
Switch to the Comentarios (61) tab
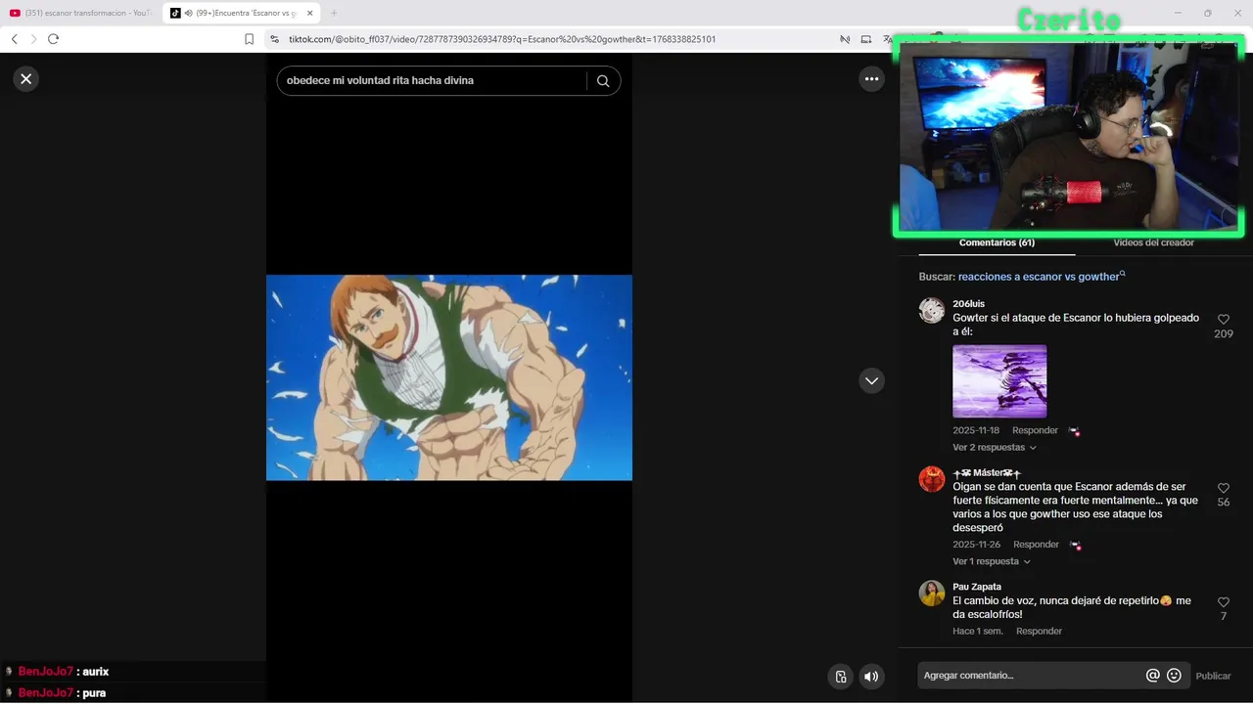(x=997, y=242)
